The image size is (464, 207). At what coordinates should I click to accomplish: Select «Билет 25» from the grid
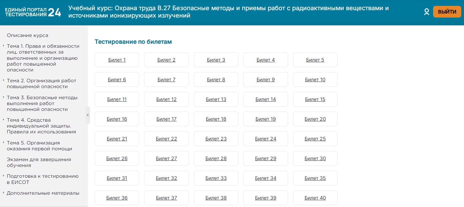tap(315, 139)
